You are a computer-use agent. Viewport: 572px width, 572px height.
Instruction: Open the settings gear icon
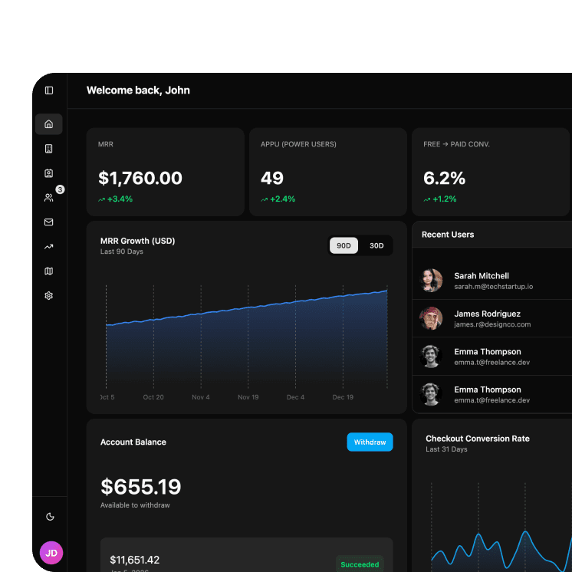tap(49, 296)
